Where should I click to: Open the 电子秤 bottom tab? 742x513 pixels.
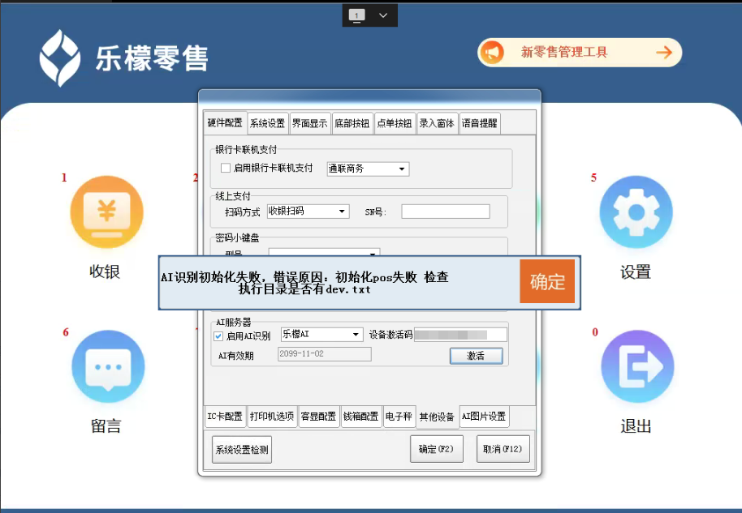click(x=399, y=417)
